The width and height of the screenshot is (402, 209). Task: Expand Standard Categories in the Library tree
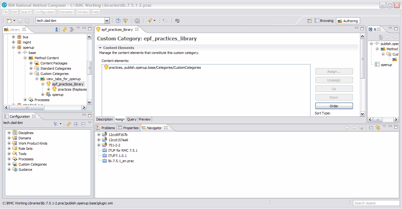click(31, 68)
